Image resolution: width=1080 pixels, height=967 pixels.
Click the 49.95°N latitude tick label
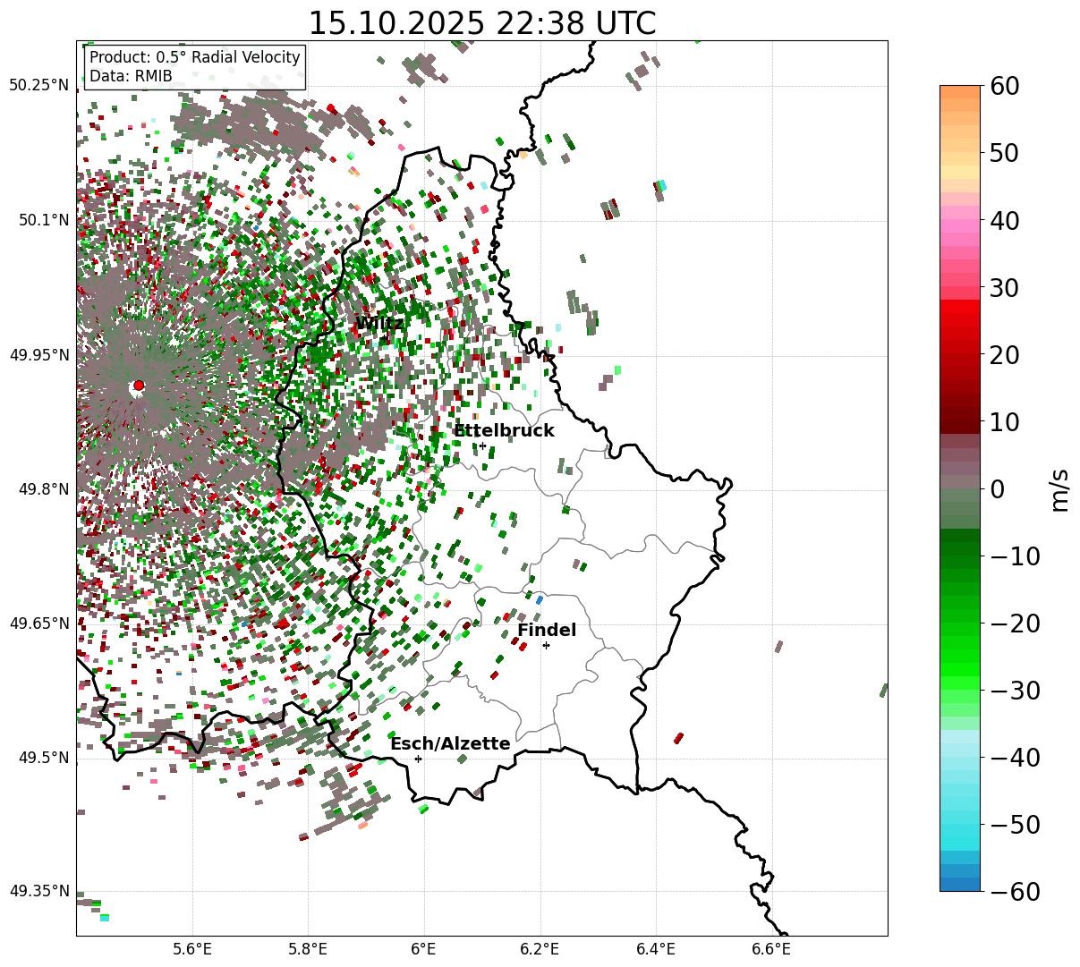(x=39, y=355)
